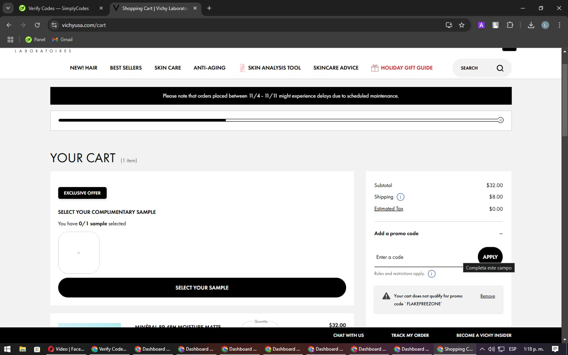
Task: Click CHAT WITH US in footer bar
Action: pyautogui.click(x=348, y=335)
